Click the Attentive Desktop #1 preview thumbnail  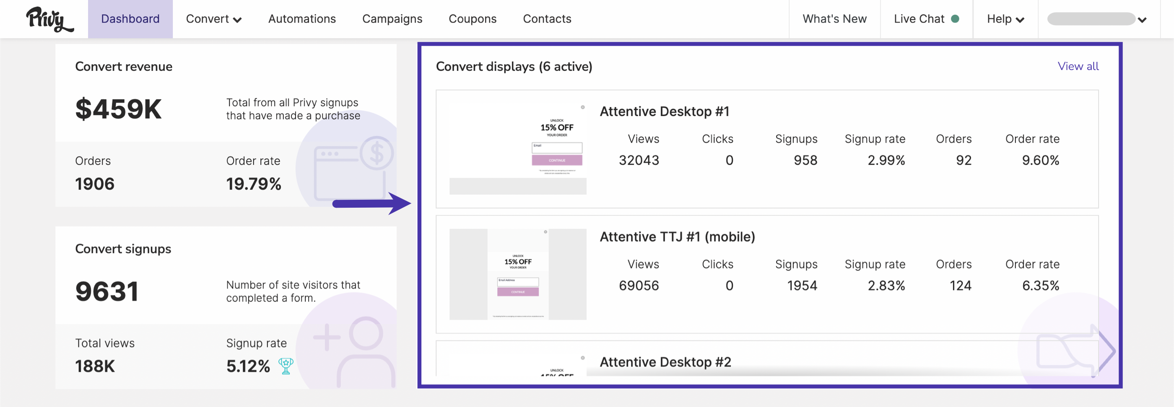[x=518, y=149]
